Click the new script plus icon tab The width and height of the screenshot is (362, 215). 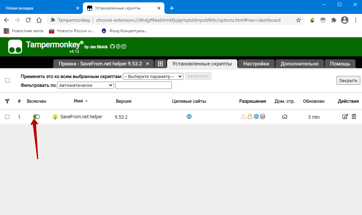pos(160,64)
